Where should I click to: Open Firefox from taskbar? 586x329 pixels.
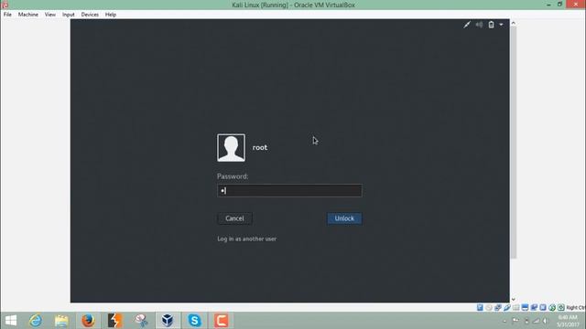coord(88,321)
